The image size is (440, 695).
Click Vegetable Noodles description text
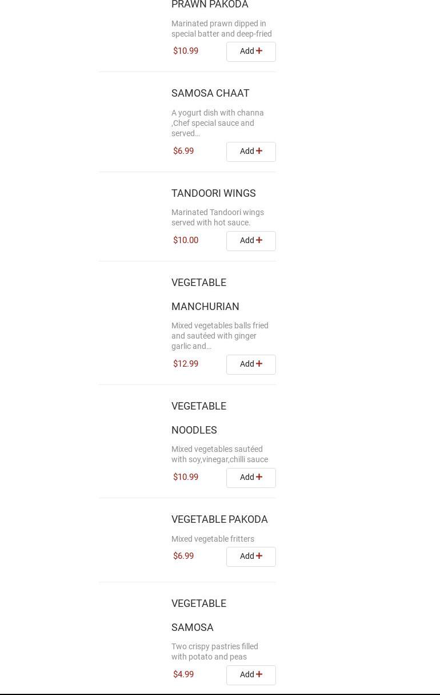pos(219,454)
